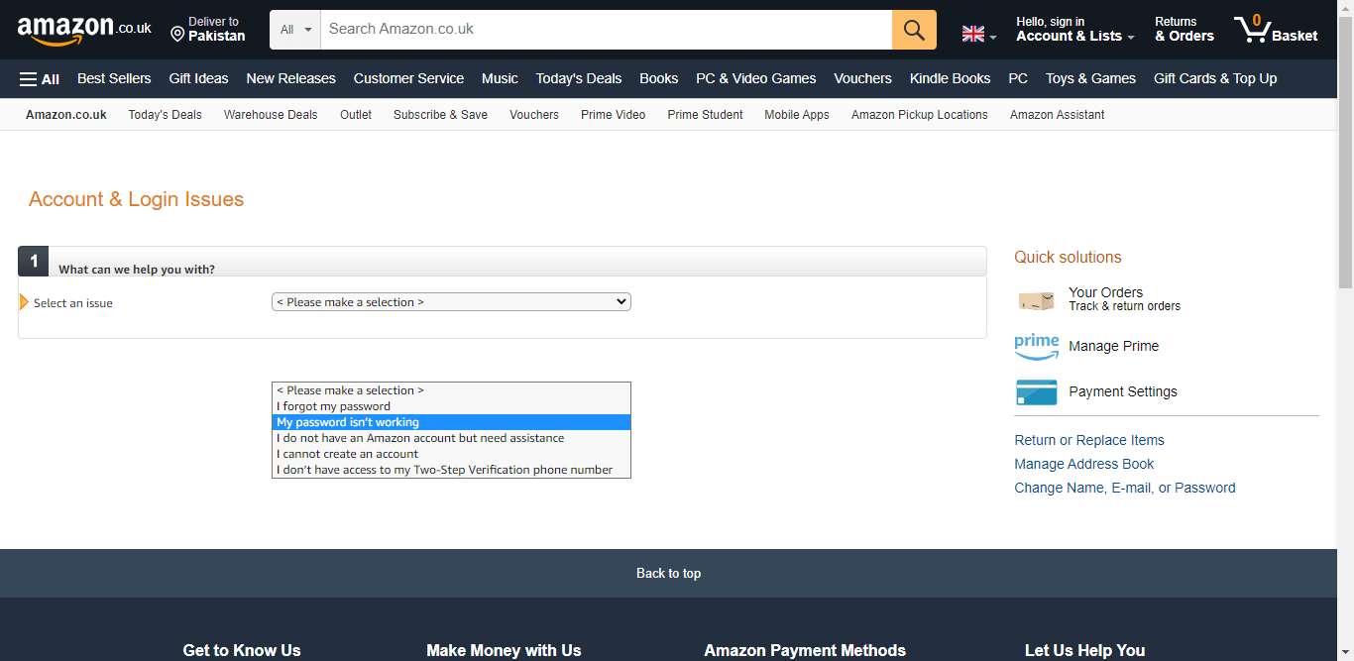This screenshot has width=1354, height=661.
Task: Expand Account & Lists menu
Action: pyautogui.click(x=1075, y=30)
